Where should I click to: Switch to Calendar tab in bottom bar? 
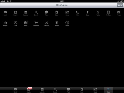click(42, 90)
